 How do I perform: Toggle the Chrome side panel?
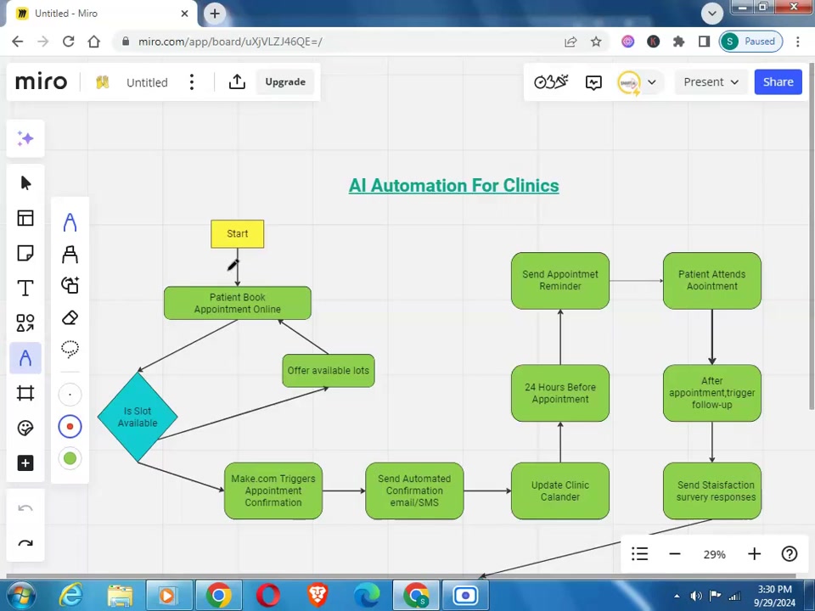[705, 42]
